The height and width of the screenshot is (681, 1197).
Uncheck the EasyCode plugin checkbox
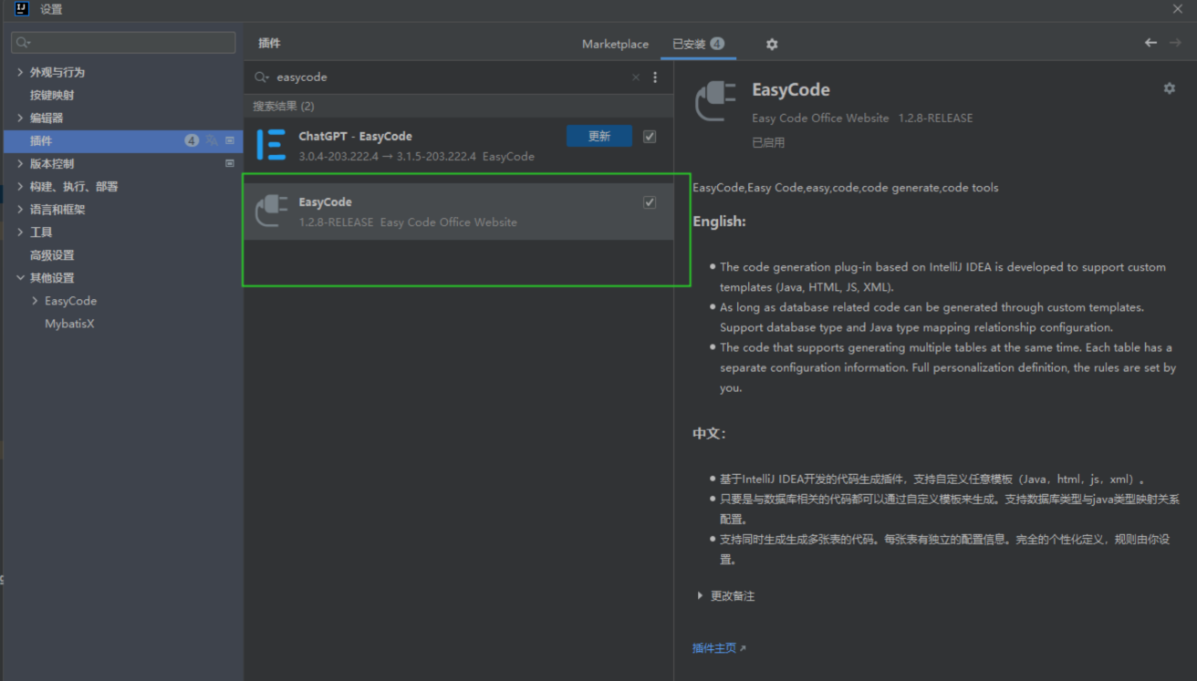(x=650, y=202)
